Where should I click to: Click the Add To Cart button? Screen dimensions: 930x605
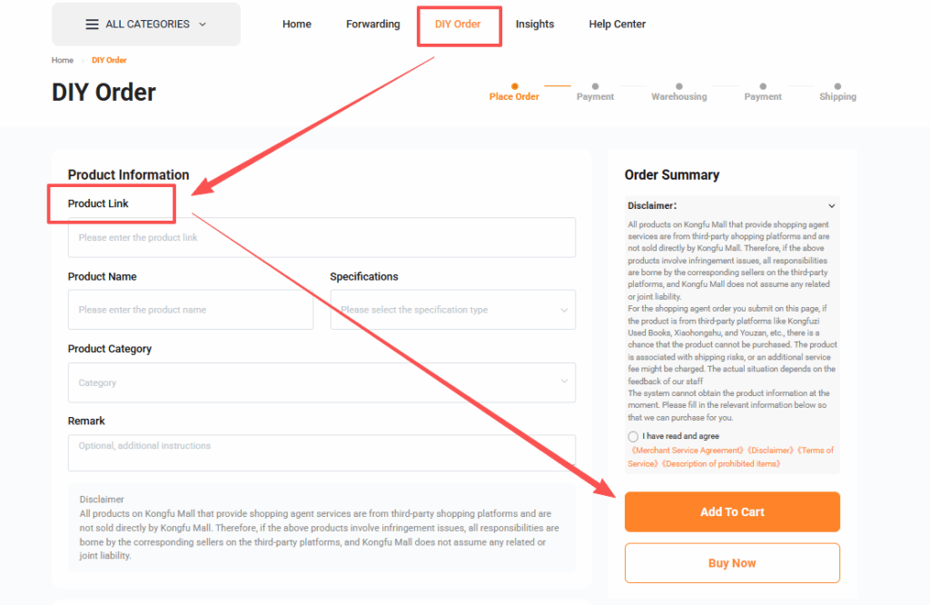[x=732, y=512]
